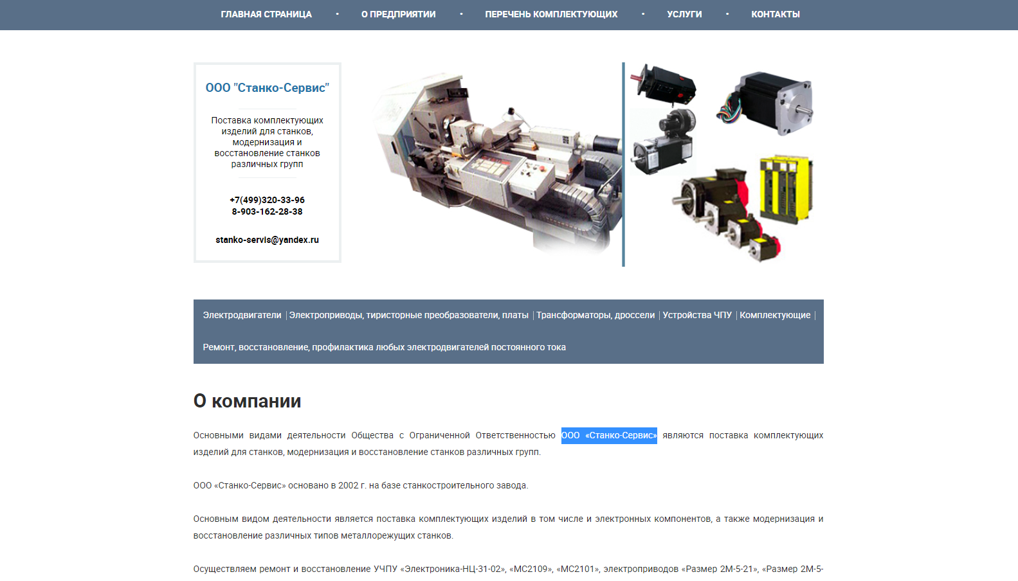1018x581 pixels.
Task: Click the grey stepper motor image
Action: 765,103
